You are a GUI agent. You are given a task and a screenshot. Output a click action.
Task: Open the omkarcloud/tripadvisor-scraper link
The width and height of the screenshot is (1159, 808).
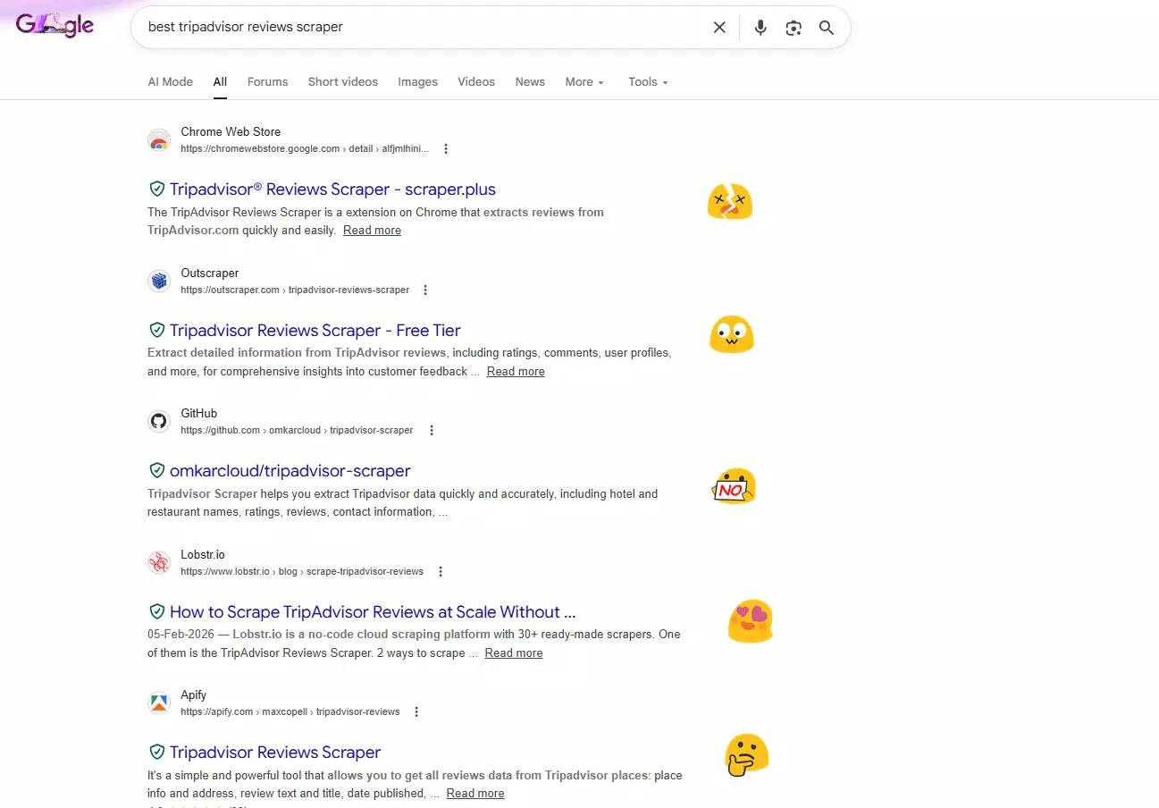[x=290, y=471]
